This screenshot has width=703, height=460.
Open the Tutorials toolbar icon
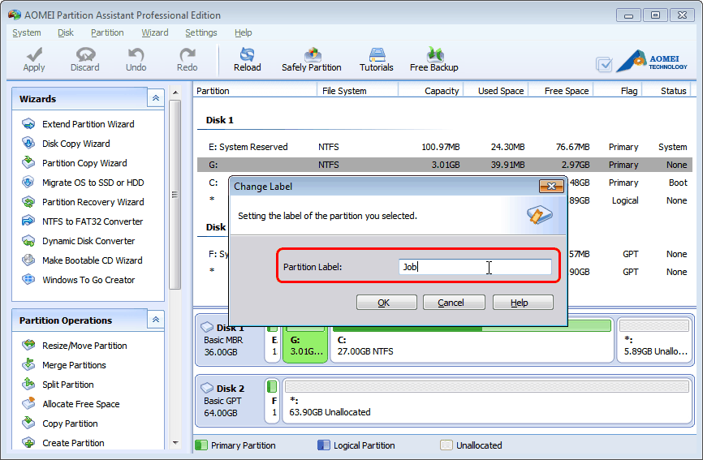(377, 54)
